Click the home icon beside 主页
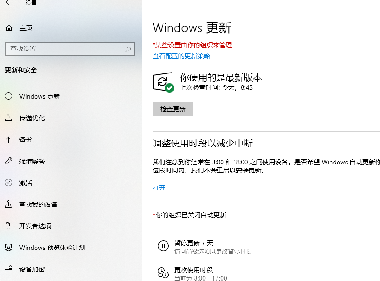 point(9,28)
